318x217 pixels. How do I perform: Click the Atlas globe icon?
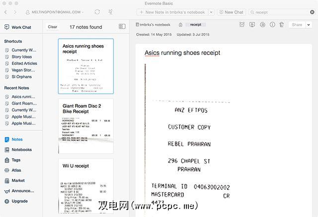click(7, 170)
